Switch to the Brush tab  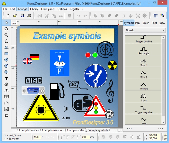coord(146,23)
